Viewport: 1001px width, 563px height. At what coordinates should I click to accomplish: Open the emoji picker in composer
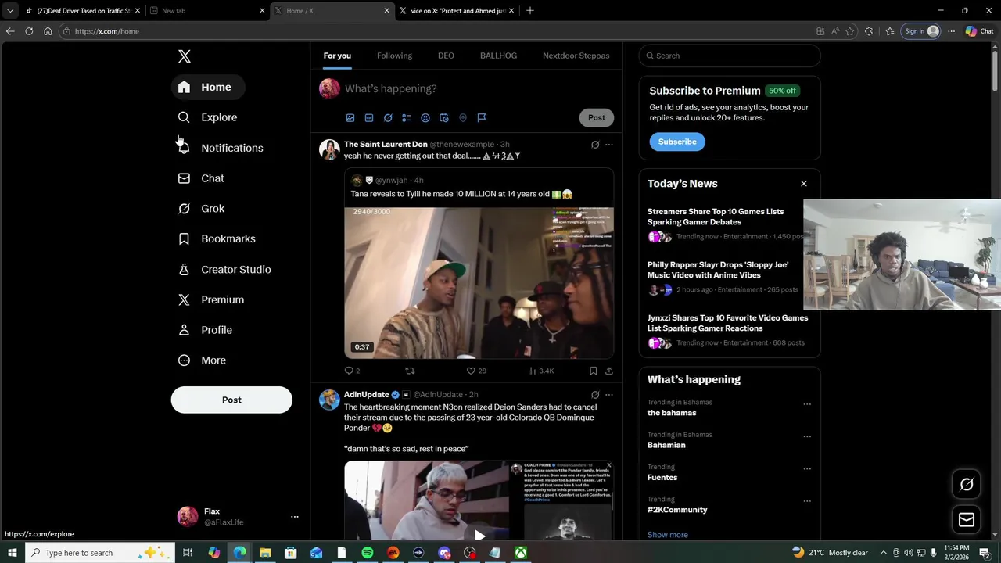click(425, 117)
